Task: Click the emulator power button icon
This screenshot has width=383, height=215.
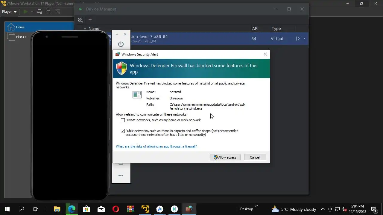Action: point(121,44)
